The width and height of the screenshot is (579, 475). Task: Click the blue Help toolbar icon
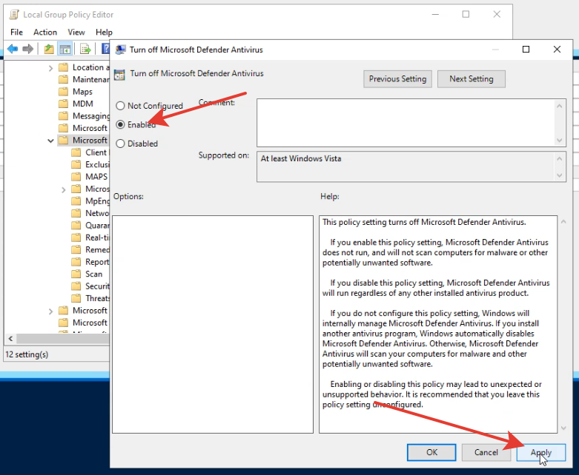click(x=105, y=49)
